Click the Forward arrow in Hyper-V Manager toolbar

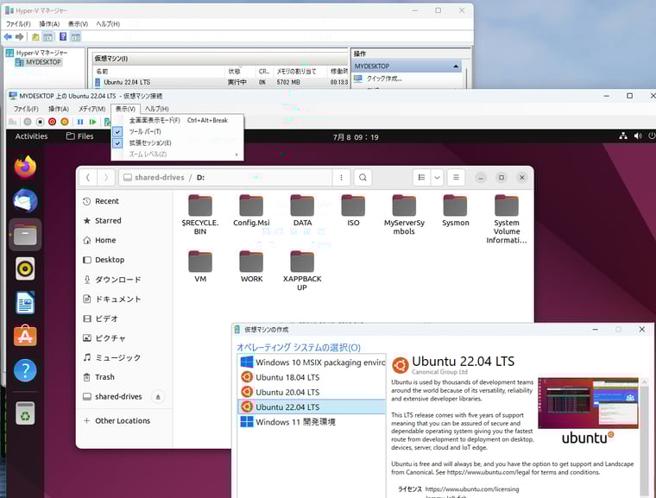click(19, 37)
